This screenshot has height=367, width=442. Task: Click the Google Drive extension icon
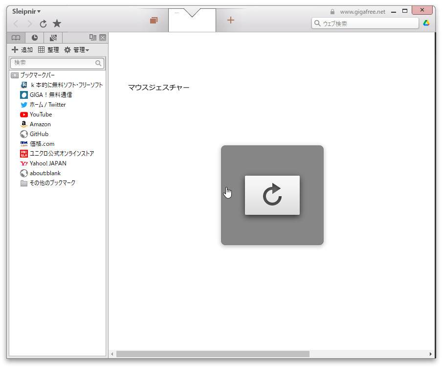pos(426,23)
